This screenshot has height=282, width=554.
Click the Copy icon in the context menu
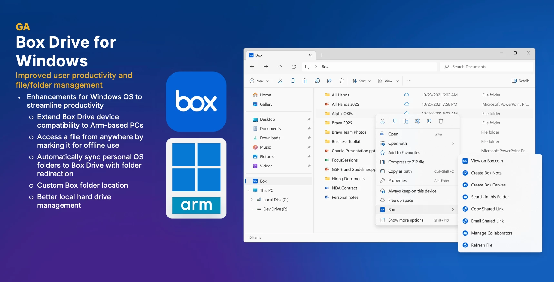click(394, 121)
